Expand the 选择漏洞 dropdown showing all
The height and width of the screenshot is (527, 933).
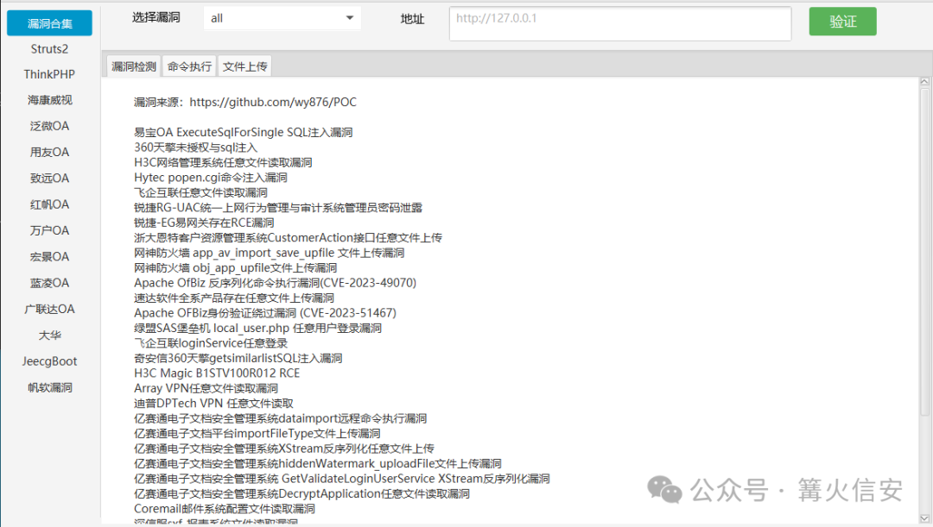pos(282,18)
